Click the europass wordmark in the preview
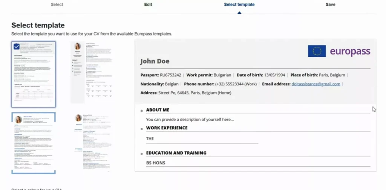 pos(350,52)
